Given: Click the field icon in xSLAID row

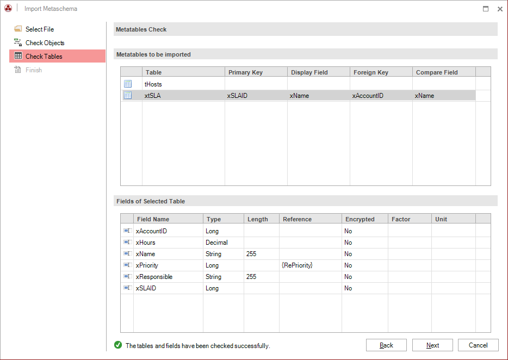Looking at the screenshot, I should (128, 288).
